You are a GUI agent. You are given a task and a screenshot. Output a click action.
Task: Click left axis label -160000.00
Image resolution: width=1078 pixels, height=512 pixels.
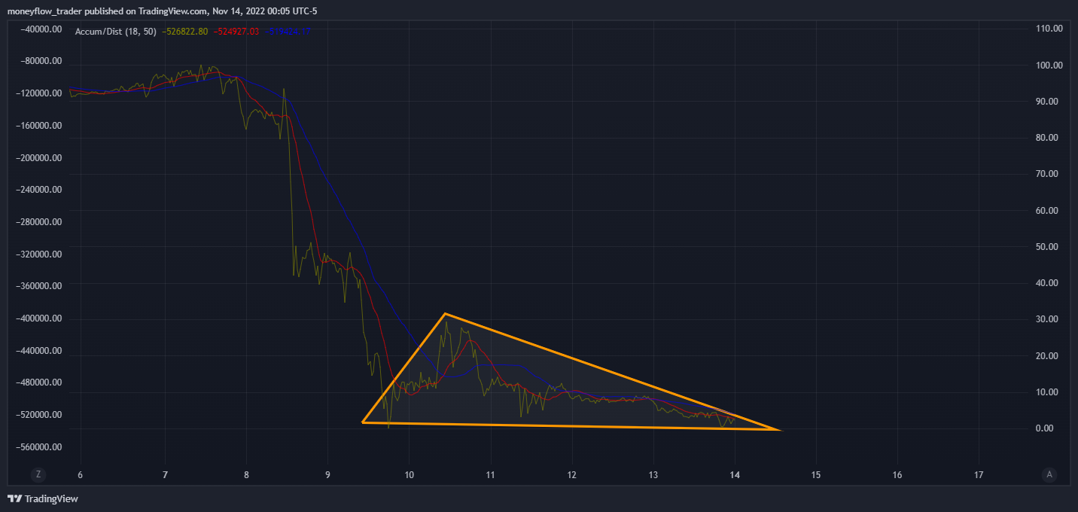click(x=38, y=126)
